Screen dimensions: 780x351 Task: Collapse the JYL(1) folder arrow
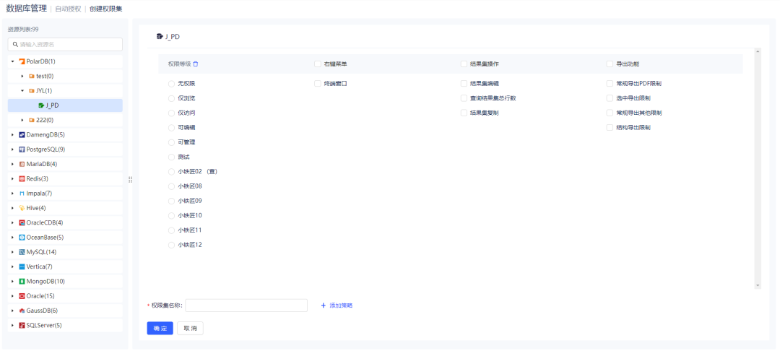22,91
